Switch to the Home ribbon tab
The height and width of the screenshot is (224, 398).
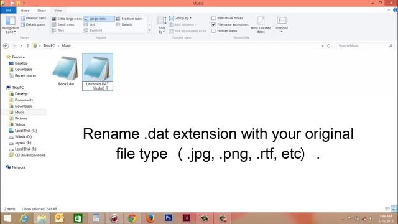(x=25, y=11)
